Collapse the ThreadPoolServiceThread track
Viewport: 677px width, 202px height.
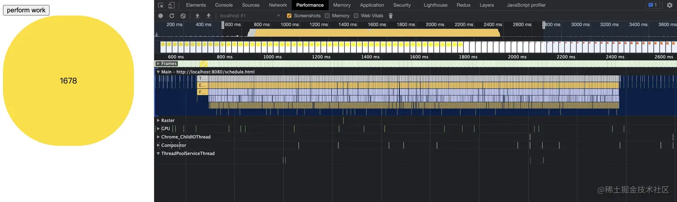[158, 153]
